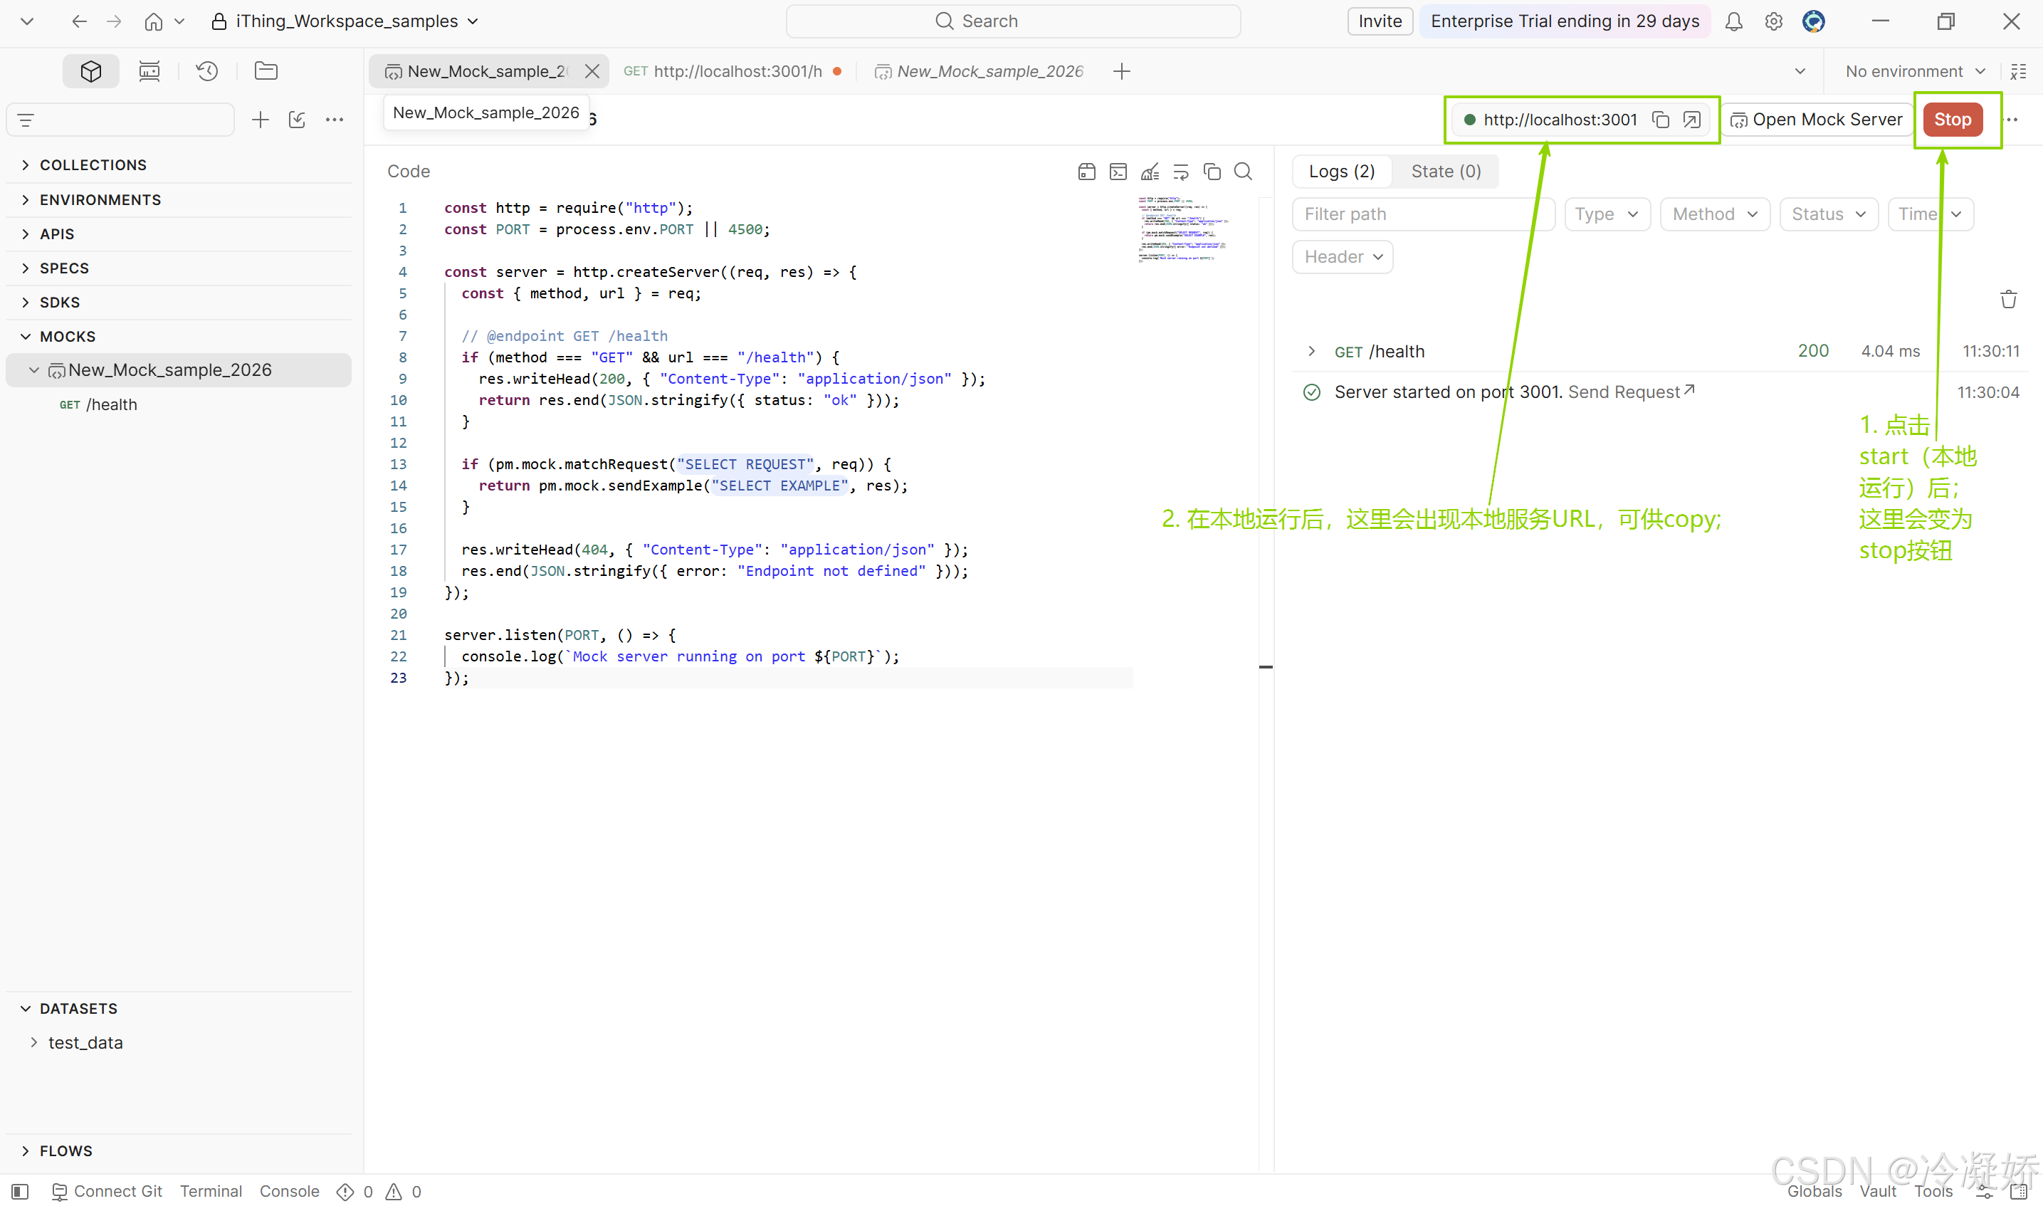This screenshot has width=2043, height=1206.
Task: Copy the localhost:3001 mock URL
Action: click(1661, 120)
